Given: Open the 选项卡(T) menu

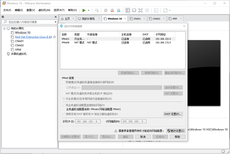Looking at the screenshot, I should click(59, 10).
